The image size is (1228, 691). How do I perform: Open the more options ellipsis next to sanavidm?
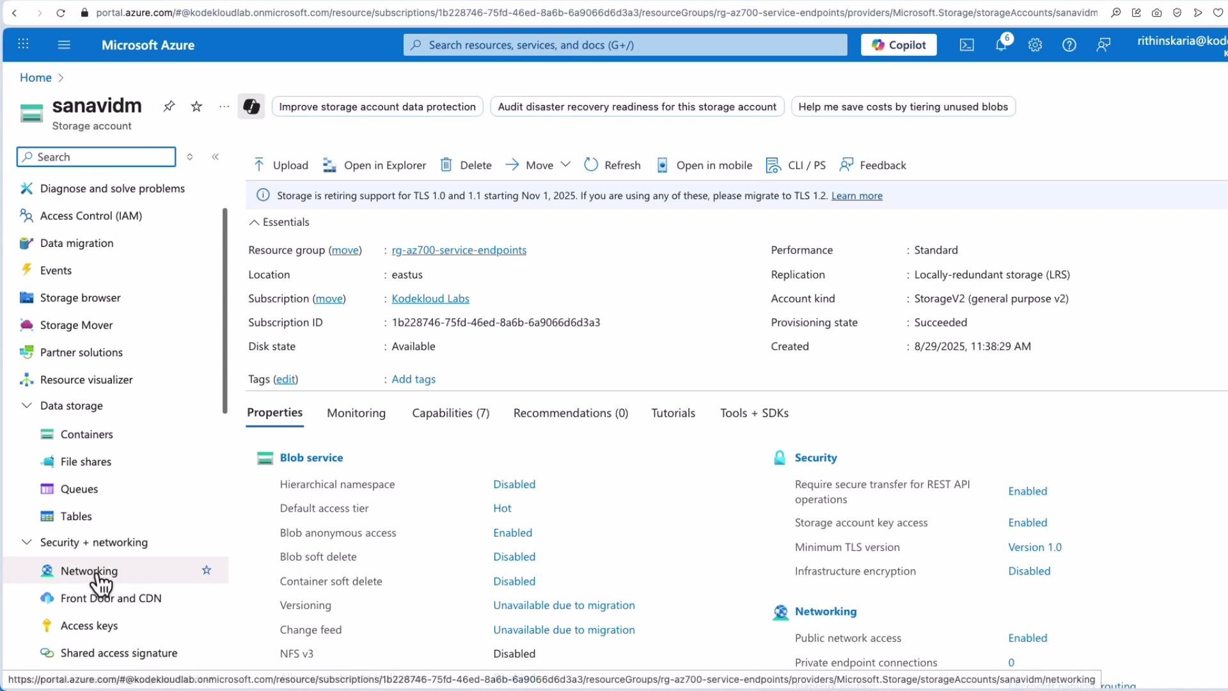pyautogui.click(x=224, y=106)
